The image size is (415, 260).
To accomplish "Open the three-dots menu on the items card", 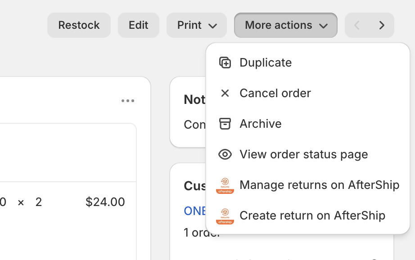I will [128, 101].
